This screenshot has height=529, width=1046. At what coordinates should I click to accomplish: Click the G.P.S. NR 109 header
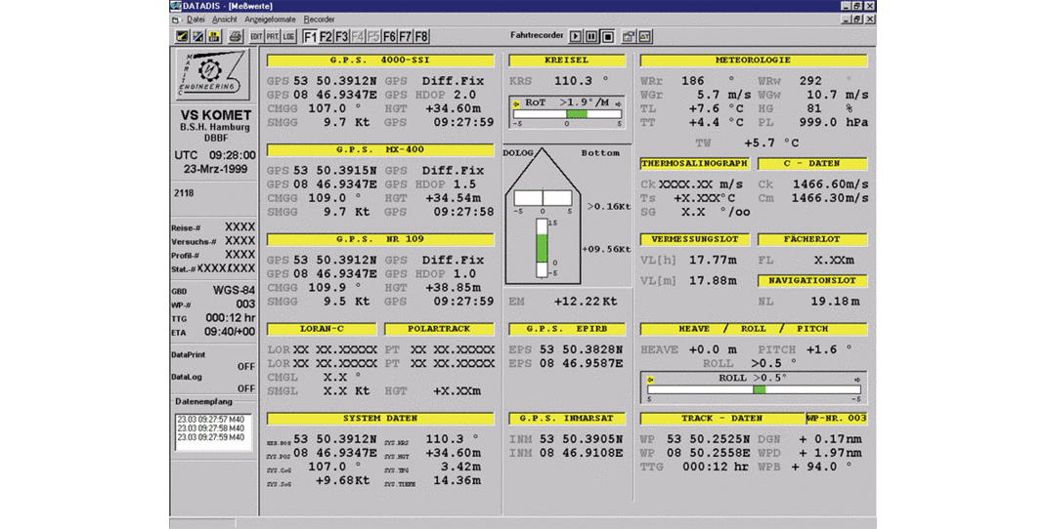[380, 239]
